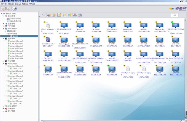Click the colorful grid view toolbar icon
This screenshot has height=122, width=187.
coord(80,15)
